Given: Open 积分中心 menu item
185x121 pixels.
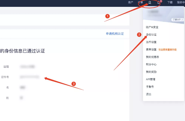Looking at the screenshot, I should coord(151,64).
